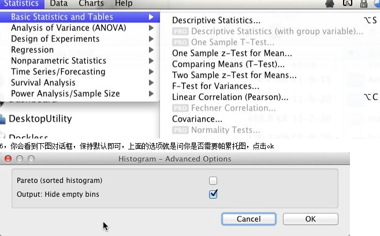Click PRO badge beside Fechner Correlation
380x236 pixels.
180,108
